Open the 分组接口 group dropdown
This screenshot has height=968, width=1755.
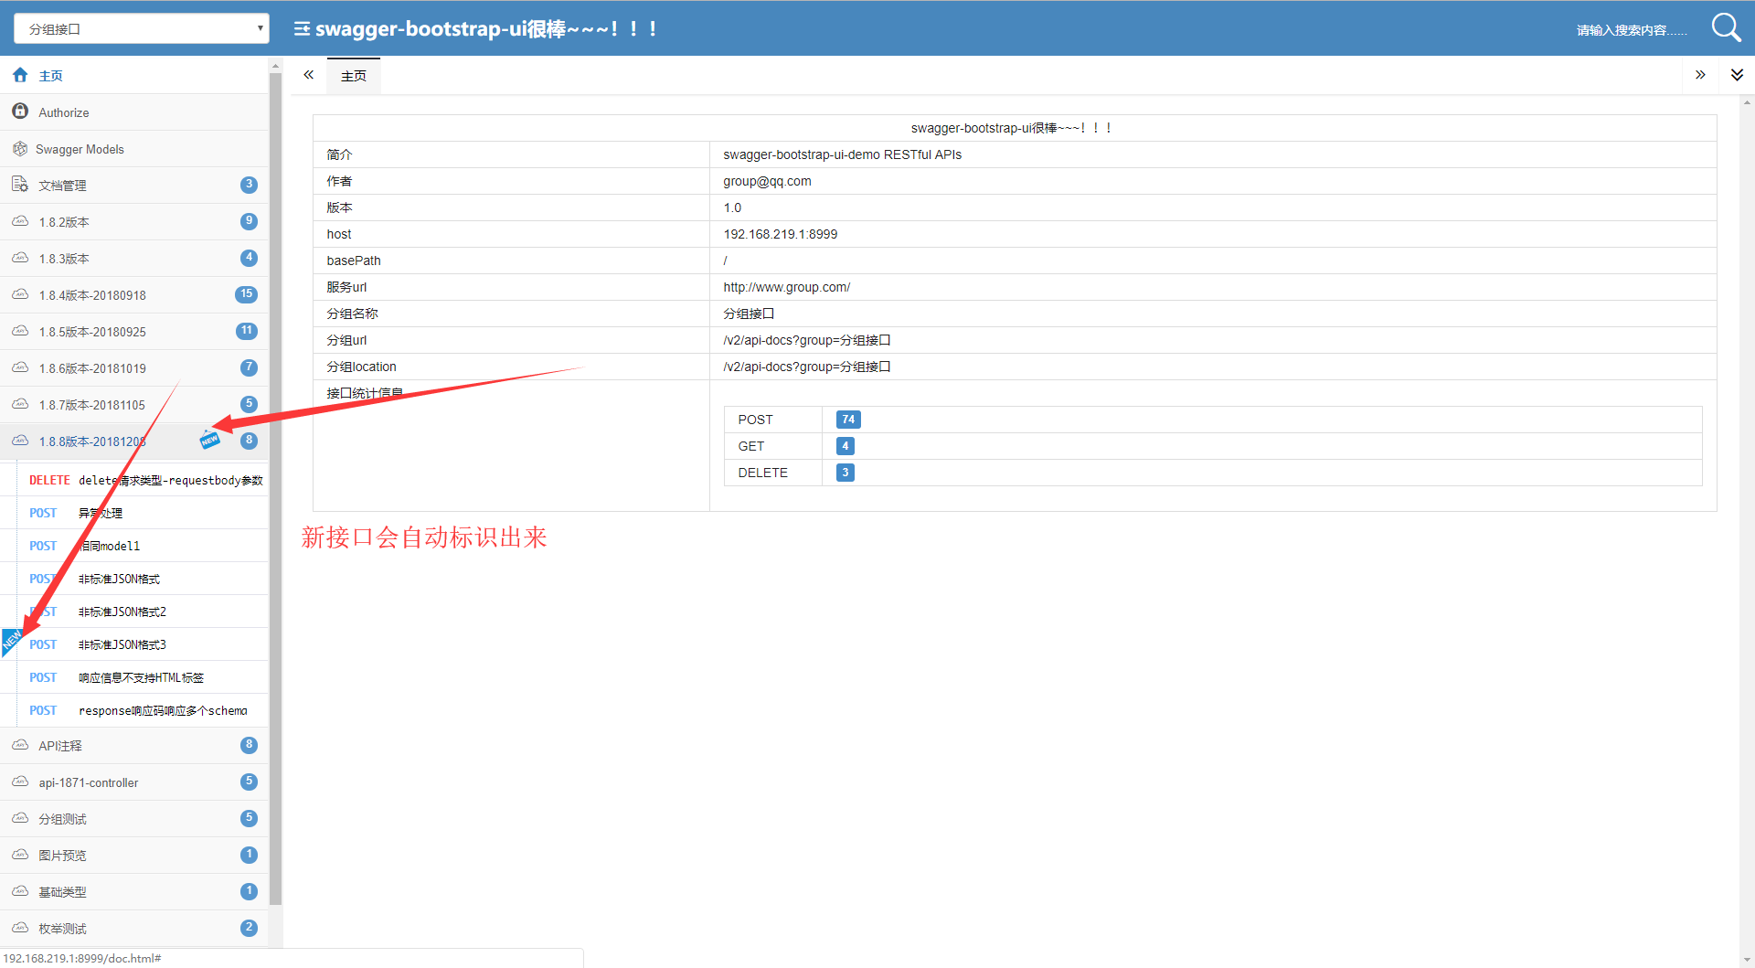tap(142, 28)
